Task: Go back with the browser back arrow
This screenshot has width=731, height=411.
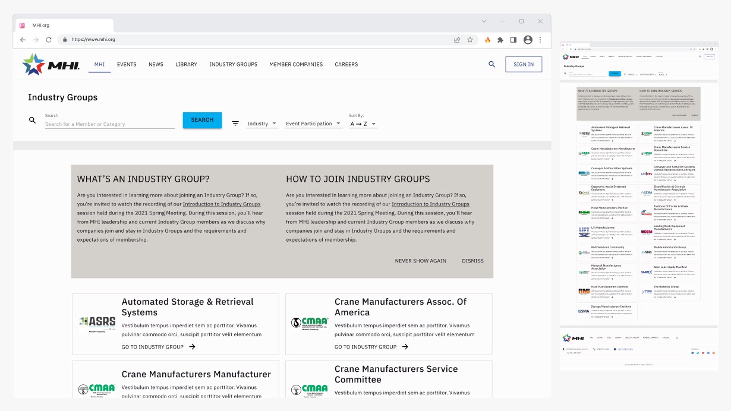Action: coord(23,40)
